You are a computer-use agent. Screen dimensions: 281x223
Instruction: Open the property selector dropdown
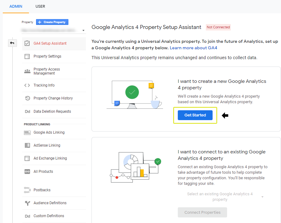(53, 30)
